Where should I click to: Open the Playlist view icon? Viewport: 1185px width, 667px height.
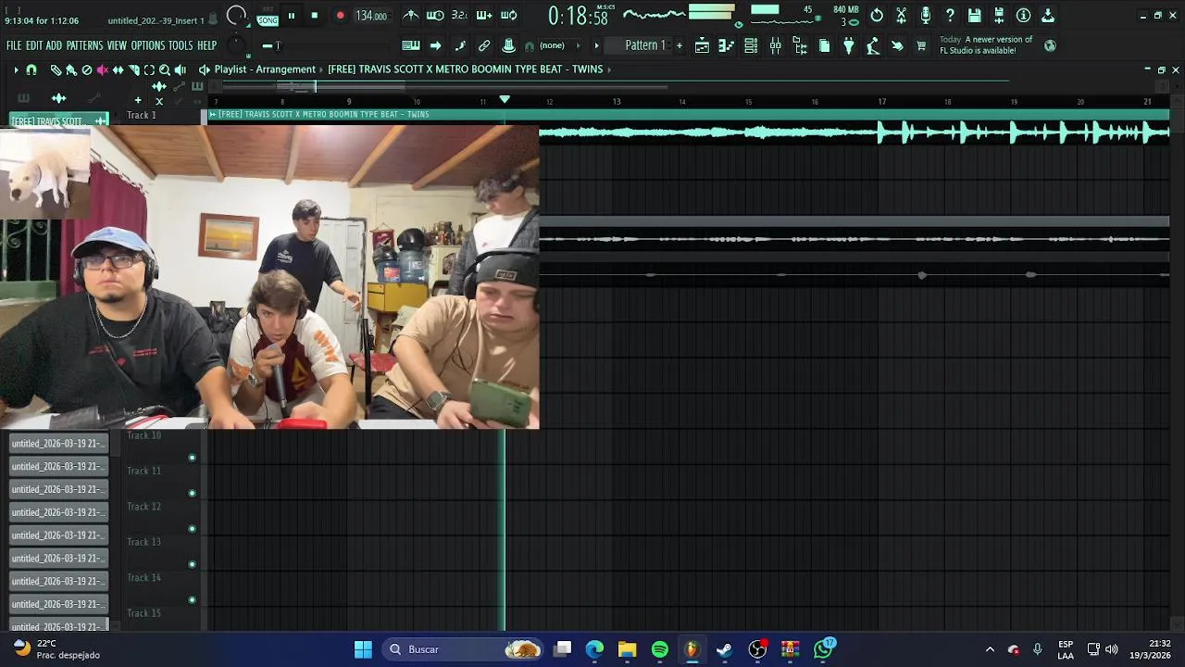[703, 45]
